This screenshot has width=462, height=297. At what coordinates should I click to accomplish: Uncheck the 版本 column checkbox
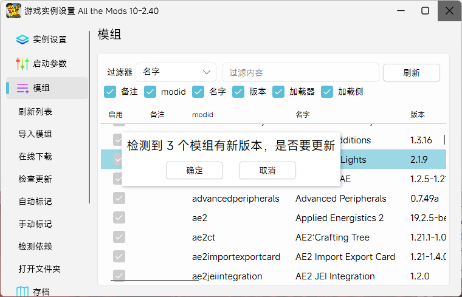239,92
